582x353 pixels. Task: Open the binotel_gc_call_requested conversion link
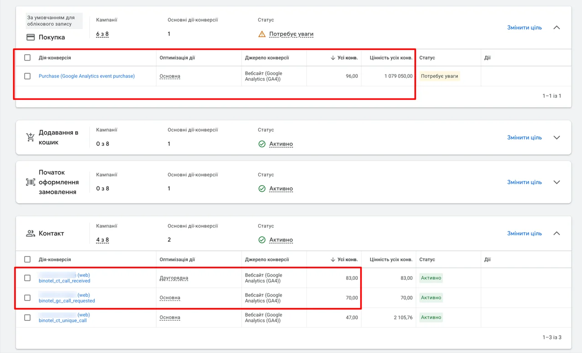pyautogui.click(x=67, y=301)
